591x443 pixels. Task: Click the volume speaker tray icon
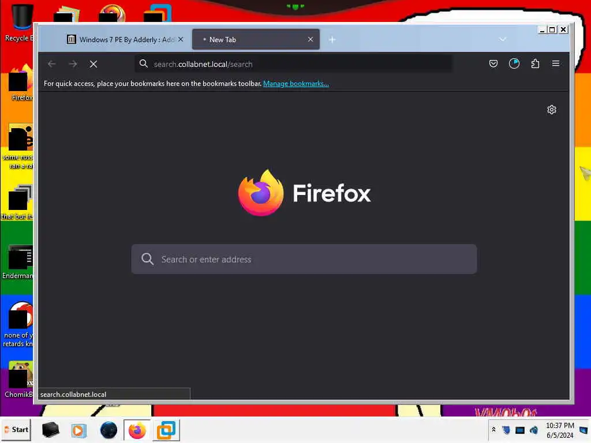pyautogui.click(x=533, y=430)
